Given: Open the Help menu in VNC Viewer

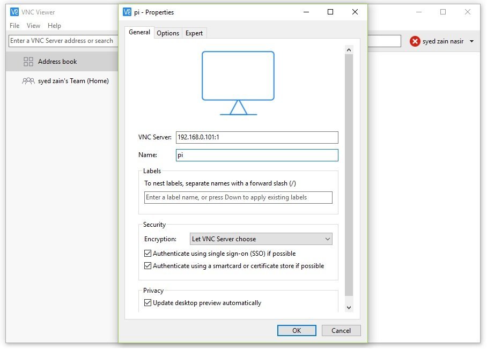Looking at the screenshot, I should 54,26.
